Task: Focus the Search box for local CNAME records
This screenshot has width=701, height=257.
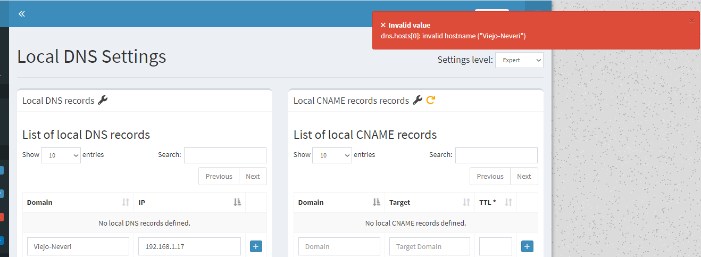Action: point(496,155)
